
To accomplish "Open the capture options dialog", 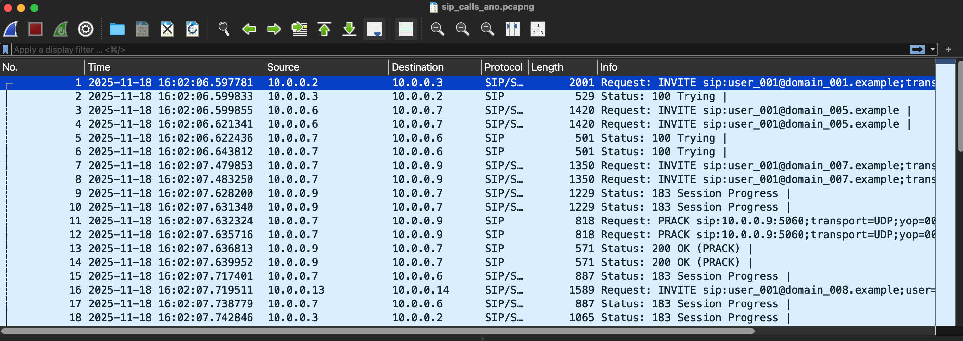I will click(x=85, y=29).
